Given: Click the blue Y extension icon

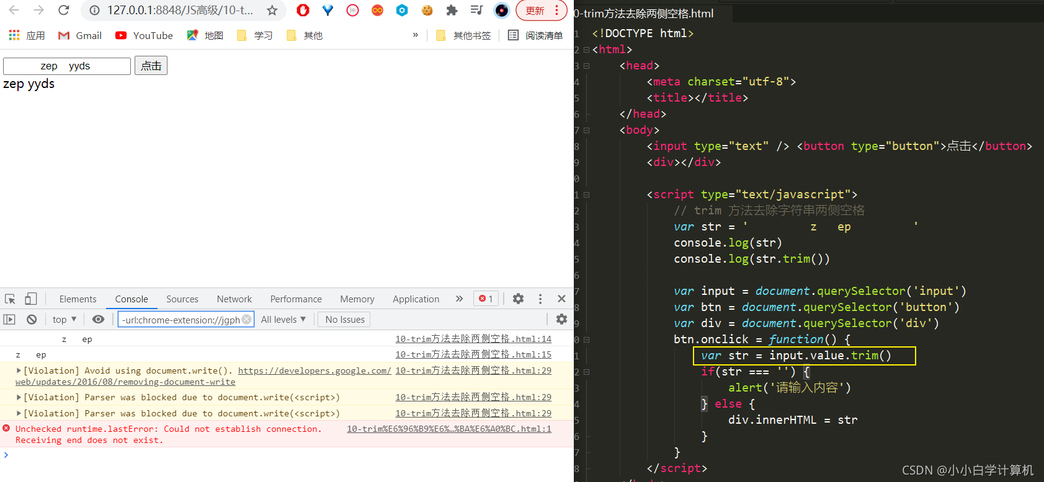Looking at the screenshot, I should 328,10.
